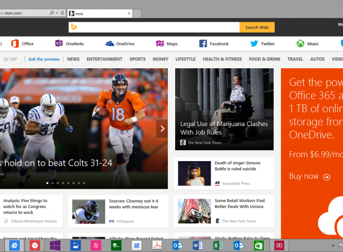This screenshot has width=343, height=252.
Task: Open a new blank browser tab
Action: pyautogui.click(x=137, y=13)
